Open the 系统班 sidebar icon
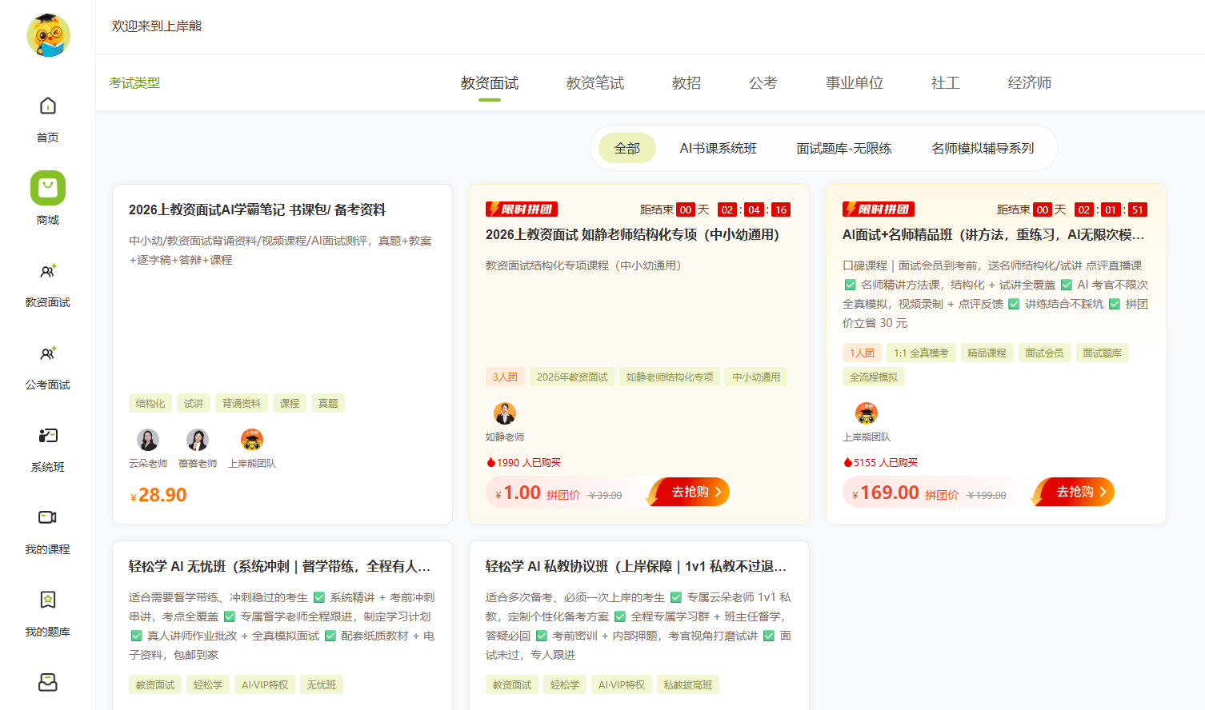The width and height of the screenshot is (1205, 710). (48, 436)
